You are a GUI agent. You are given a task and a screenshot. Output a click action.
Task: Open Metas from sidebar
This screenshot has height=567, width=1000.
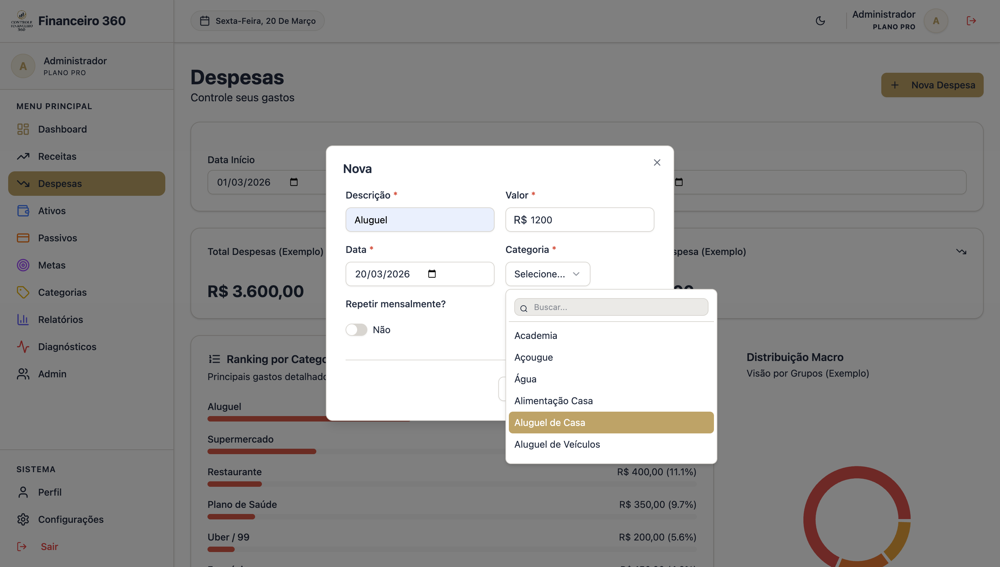[x=51, y=265]
